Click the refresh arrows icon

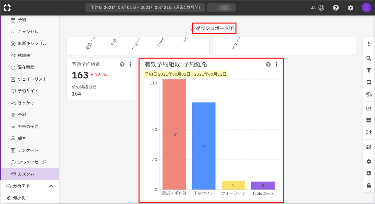tap(369, 147)
